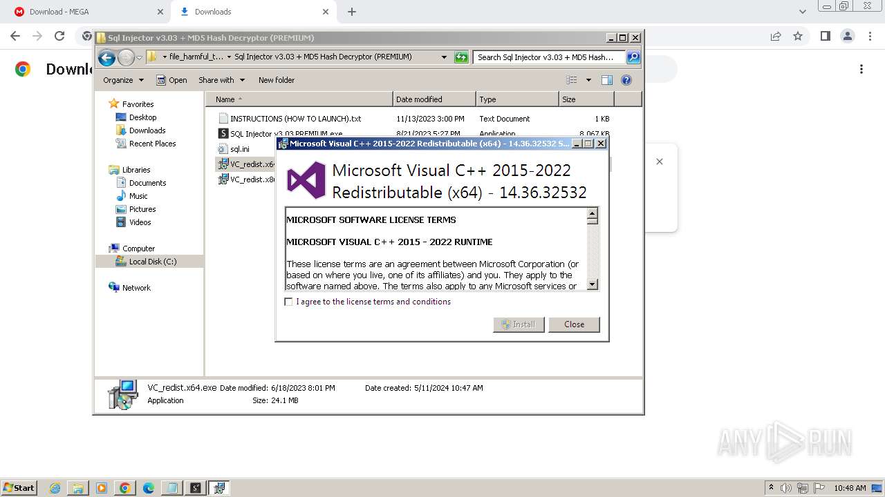Click the Close button in the Visual C++ installer
885x497 pixels.
[x=574, y=324]
